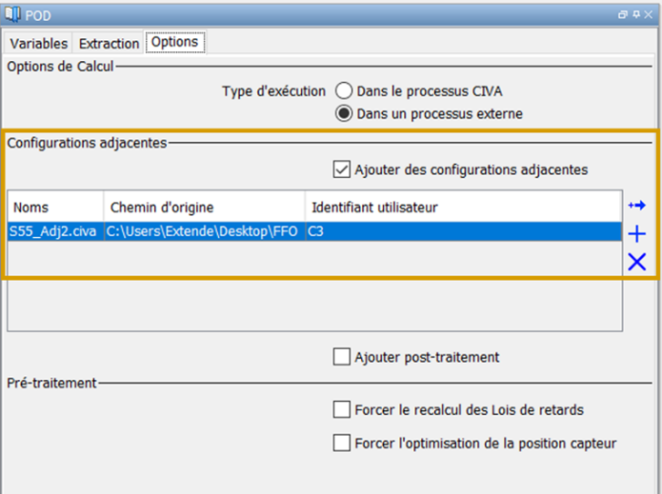The width and height of the screenshot is (662, 494).
Task: Enable Ajouter post-traitement checkbox
Action: pos(342,357)
